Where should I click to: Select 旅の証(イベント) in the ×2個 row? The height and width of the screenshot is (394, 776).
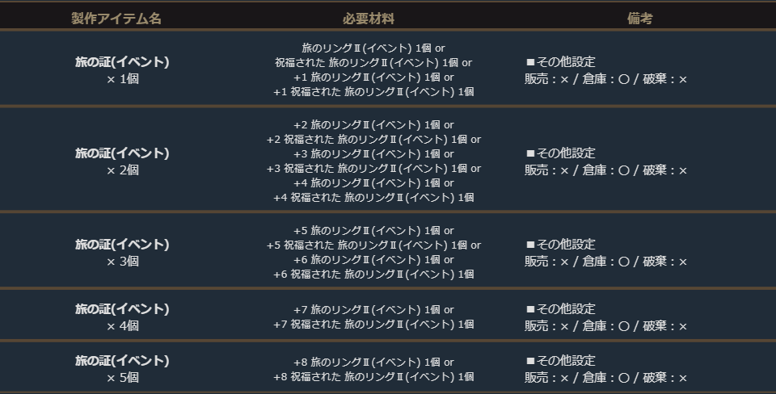pyautogui.click(x=122, y=153)
